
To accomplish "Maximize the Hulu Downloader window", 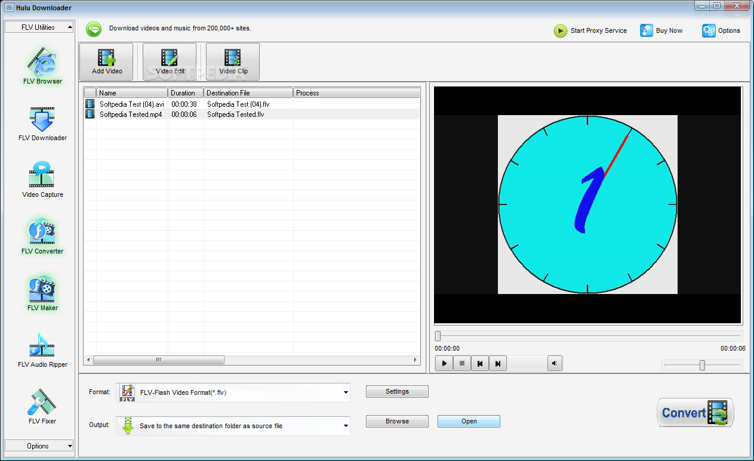I will click(716, 5).
